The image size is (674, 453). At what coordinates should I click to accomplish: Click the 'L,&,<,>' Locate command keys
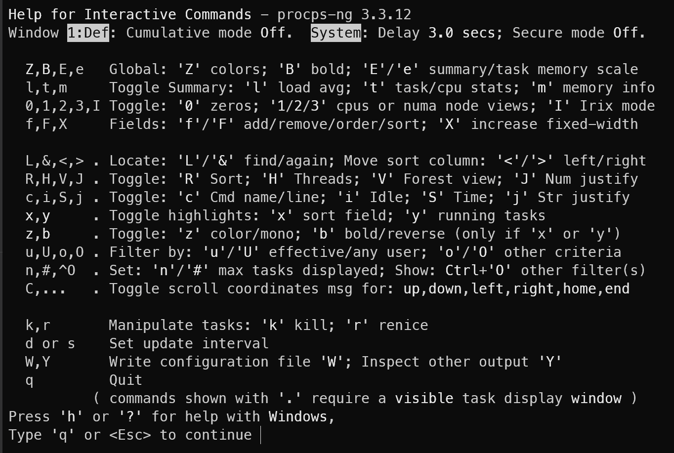[x=54, y=161]
